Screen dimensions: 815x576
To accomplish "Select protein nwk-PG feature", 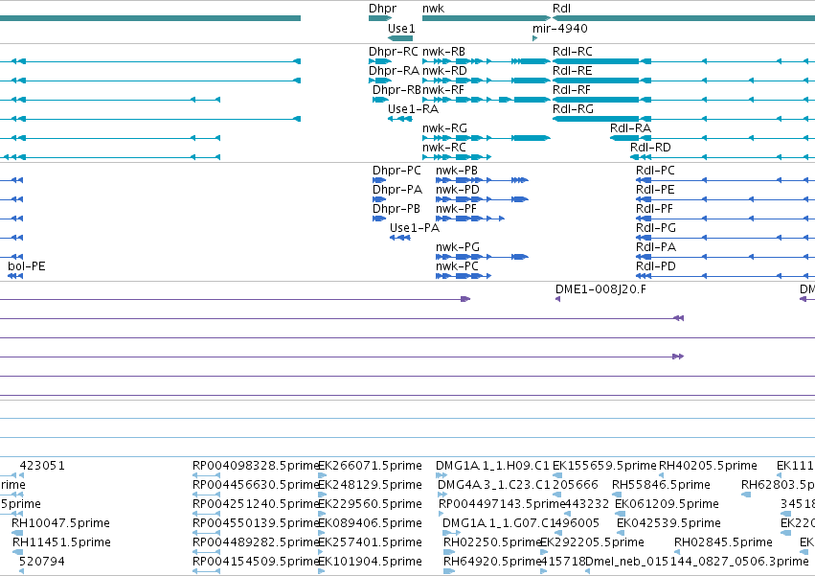I will [x=482, y=258].
